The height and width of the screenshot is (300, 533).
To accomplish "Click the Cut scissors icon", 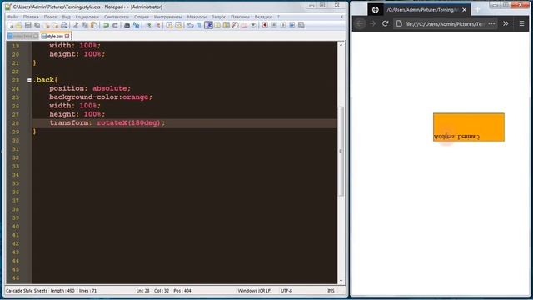I will coord(76,25).
